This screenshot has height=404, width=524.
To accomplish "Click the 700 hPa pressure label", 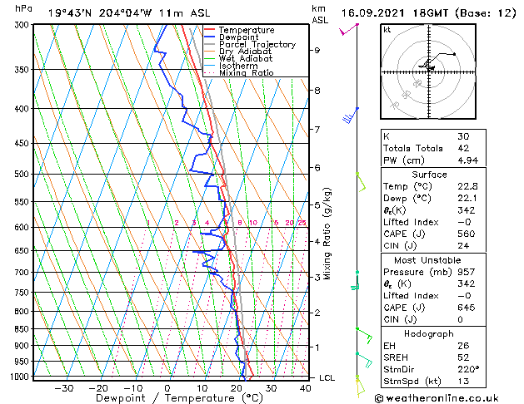I will click(23, 273).
